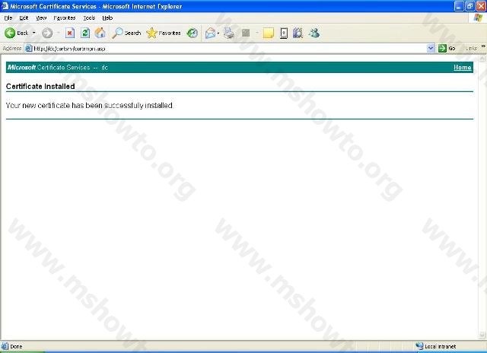
Task: Click the Edit toolbar icon
Action: click(x=246, y=33)
